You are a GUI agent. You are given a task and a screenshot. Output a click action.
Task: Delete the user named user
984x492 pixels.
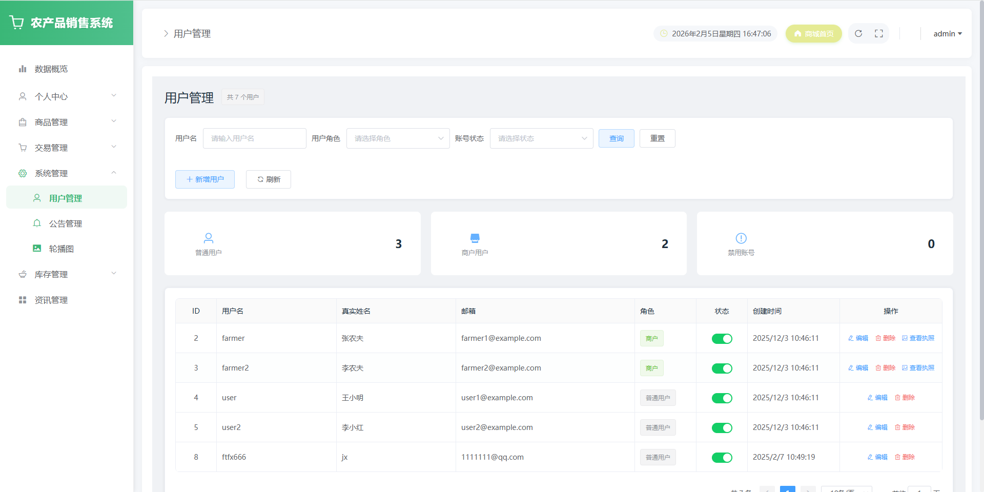(x=905, y=398)
